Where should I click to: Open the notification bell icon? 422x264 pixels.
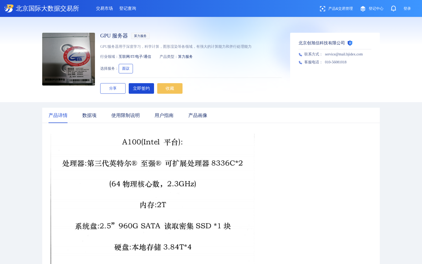coord(394,8)
